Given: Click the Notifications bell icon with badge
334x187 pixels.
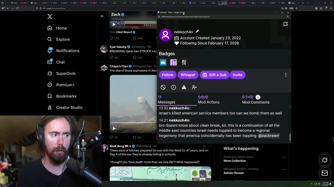Looking at the screenshot, I should click(50, 50).
